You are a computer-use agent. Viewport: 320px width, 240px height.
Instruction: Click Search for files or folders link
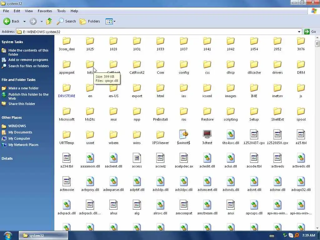[x=28, y=66]
